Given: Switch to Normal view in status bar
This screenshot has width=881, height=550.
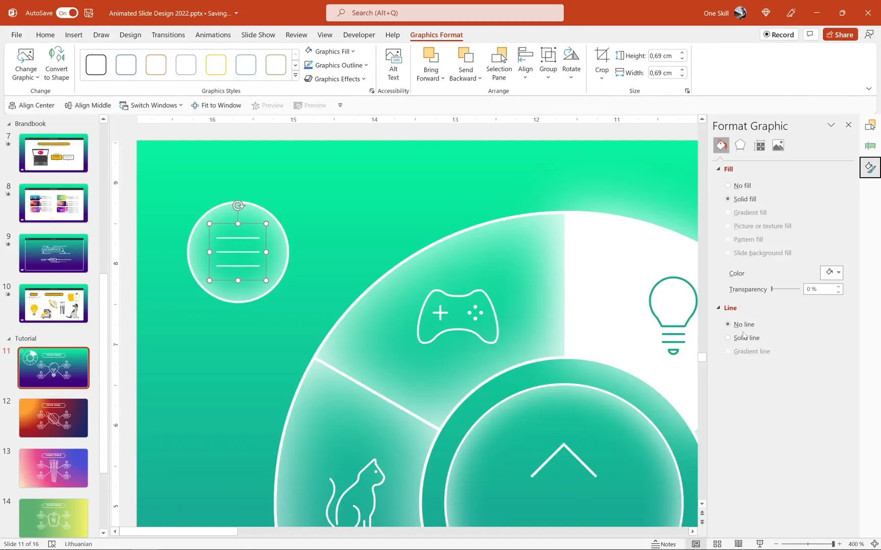Looking at the screenshot, I should pyautogui.click(x=696, y=544).
